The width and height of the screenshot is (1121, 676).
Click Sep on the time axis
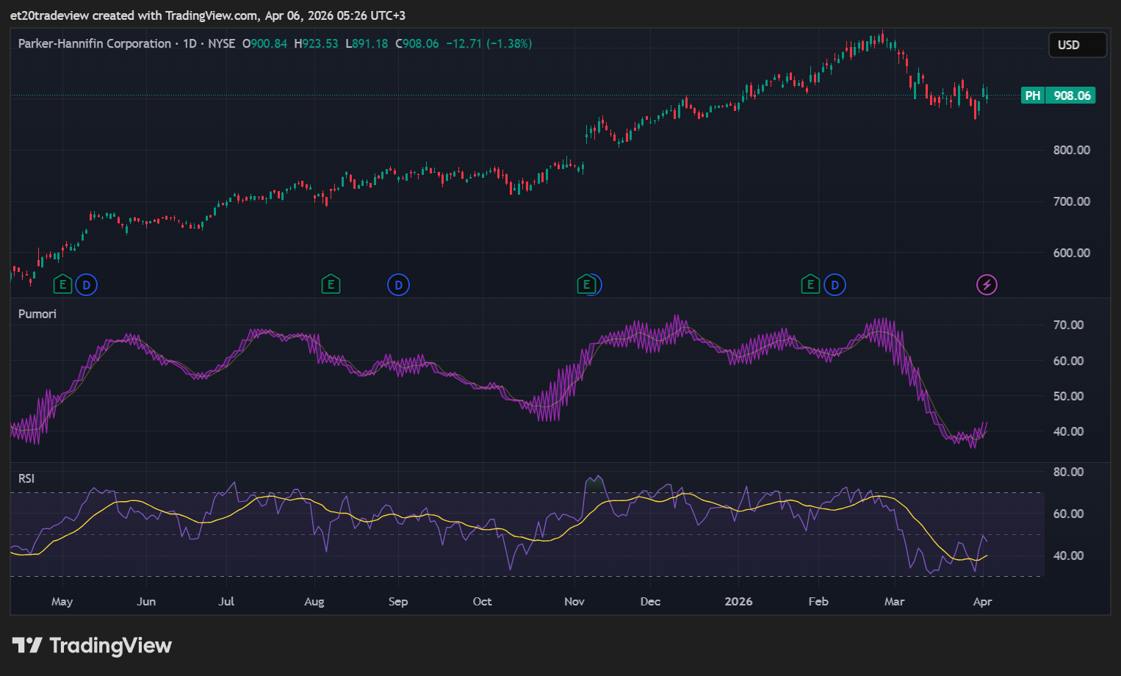pos(398,602)
